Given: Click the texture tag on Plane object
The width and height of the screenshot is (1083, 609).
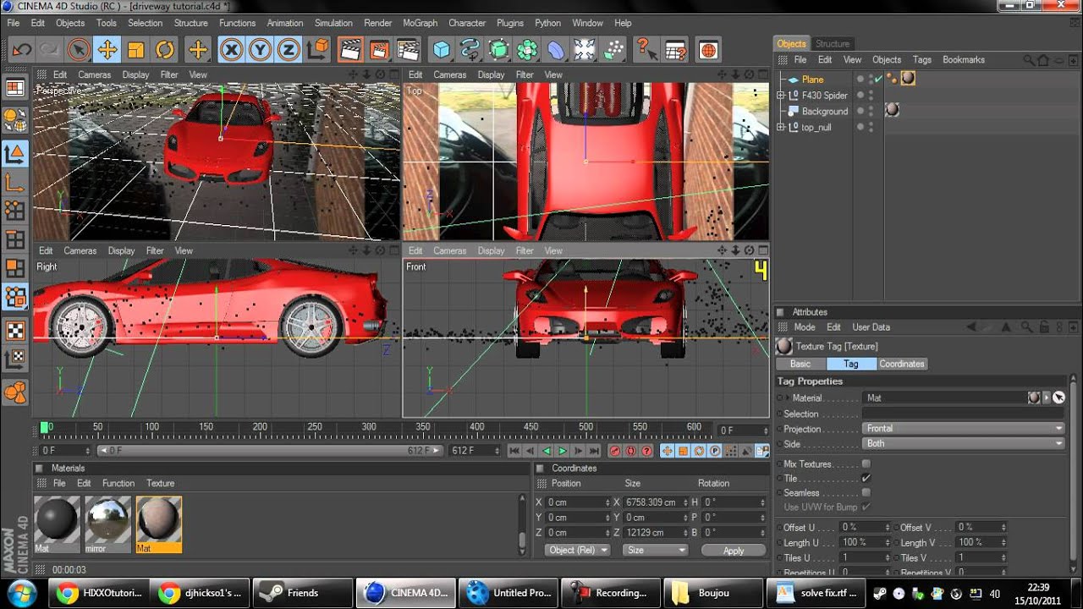Looking at the screenshot, I should point(908,79).
